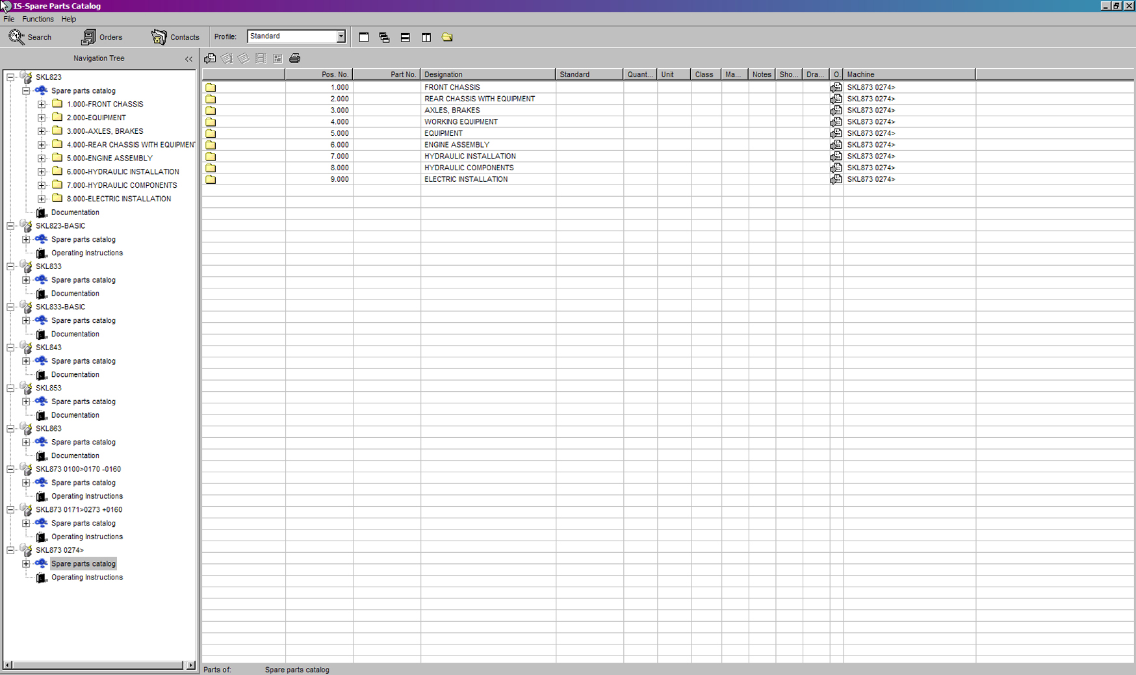Expand the 1.000-FRONT CHASSIS tree node
Screen dimensions: 1136x675
(42, 104)
